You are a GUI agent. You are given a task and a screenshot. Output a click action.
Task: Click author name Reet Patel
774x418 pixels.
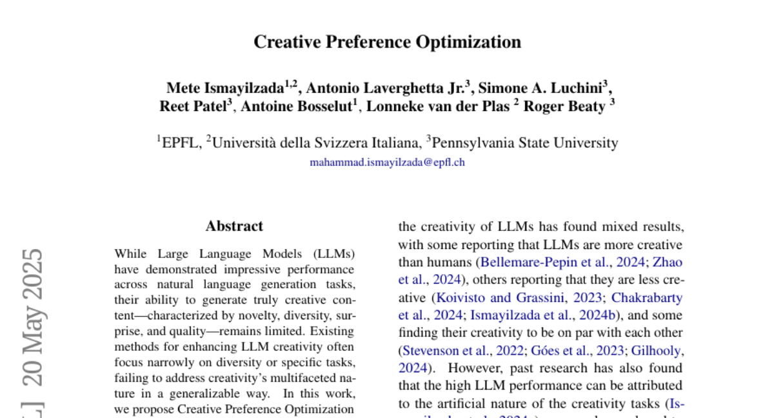click(193, 106)
